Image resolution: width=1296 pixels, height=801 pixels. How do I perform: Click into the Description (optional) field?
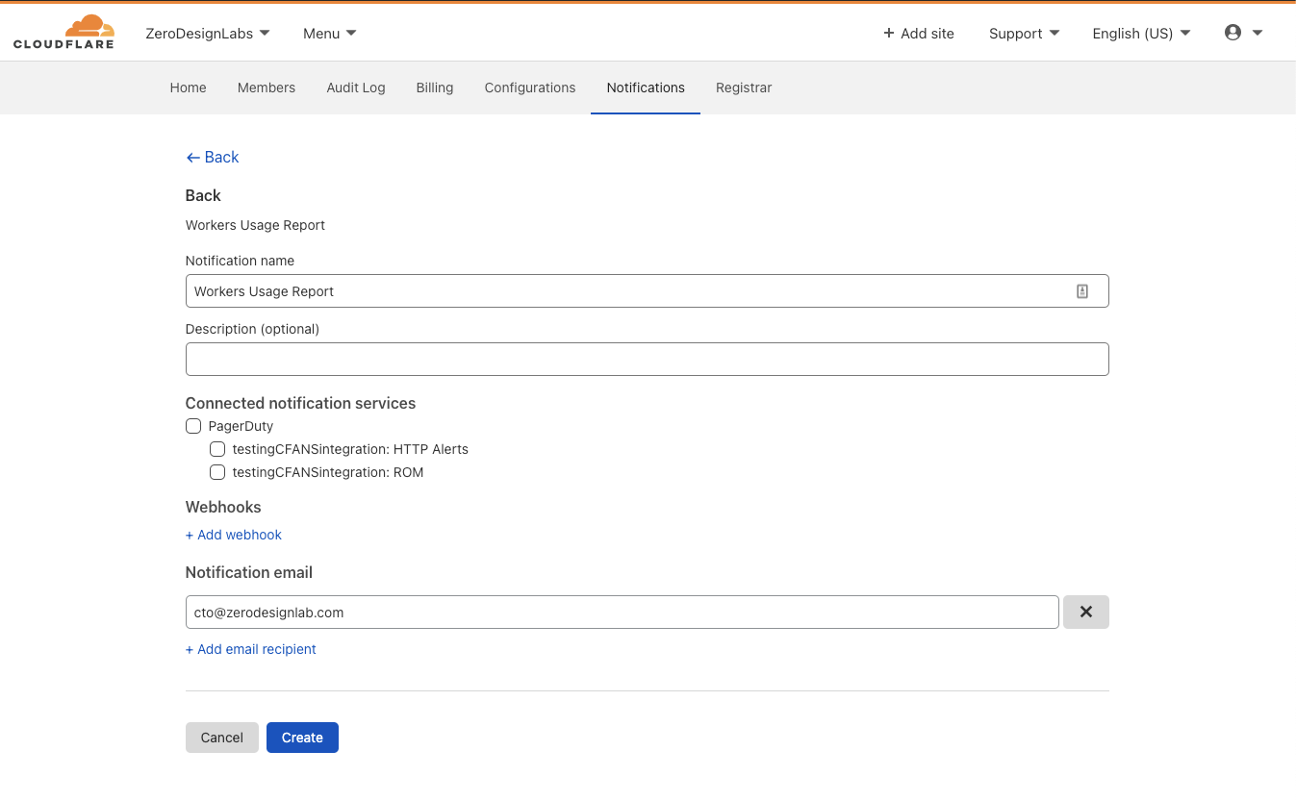pos(647,359)
